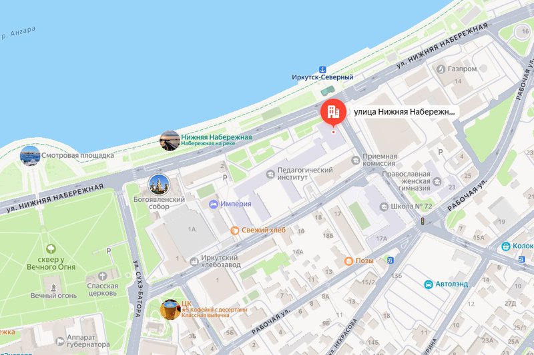
Task: Open the Иркутский хлебозавод factory icon
Action: [194, 261]
